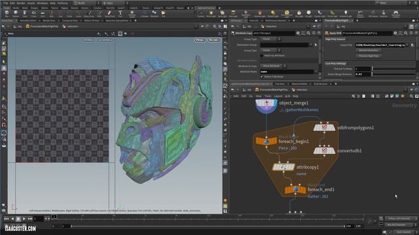Open the No cam viewport menu
Image resolution: width=419 pixels, height=235 pixels.
(x=214, y=40)
